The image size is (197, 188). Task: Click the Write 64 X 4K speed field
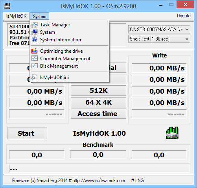(x=159, y=103)
